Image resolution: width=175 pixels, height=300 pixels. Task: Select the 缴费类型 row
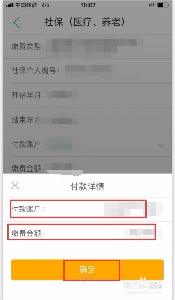tap(87, 47)
